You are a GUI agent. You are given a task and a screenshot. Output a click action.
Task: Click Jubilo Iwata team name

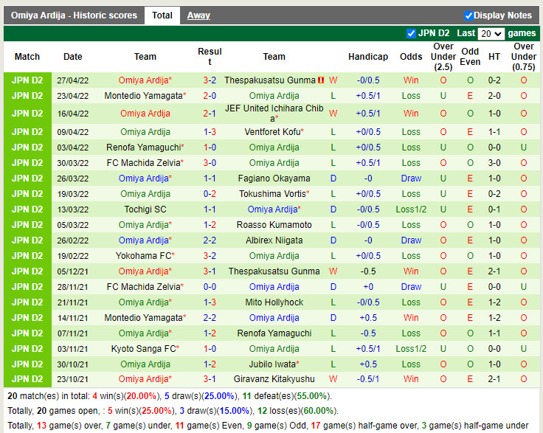click(x=274, y=364)
